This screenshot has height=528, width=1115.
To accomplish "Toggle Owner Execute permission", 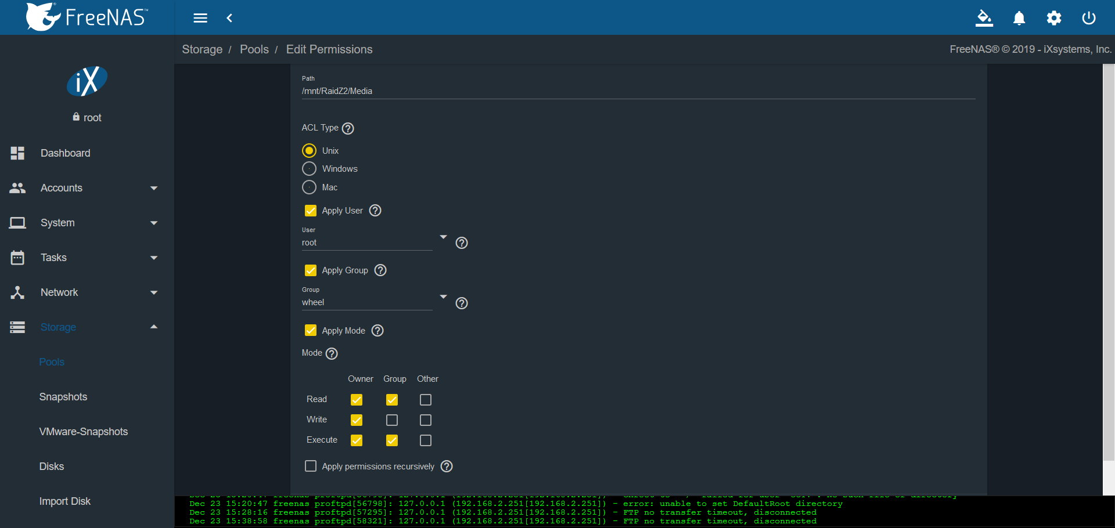I will (357, 440).
